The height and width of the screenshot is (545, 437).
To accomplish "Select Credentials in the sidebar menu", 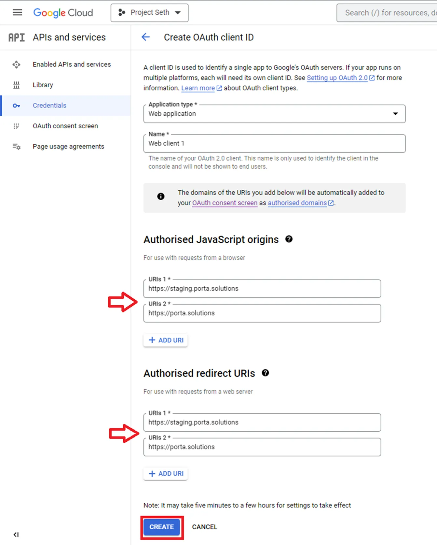I will [49, 105].
